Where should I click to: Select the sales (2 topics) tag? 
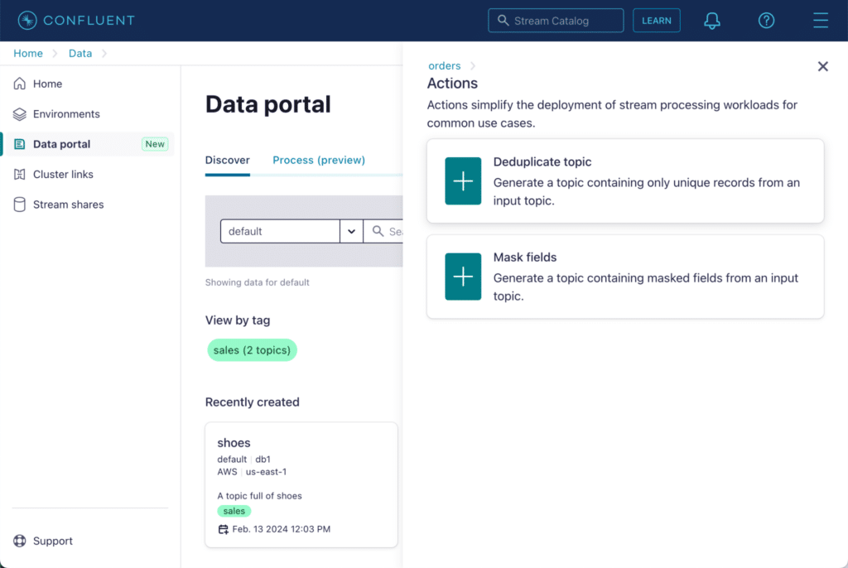pyautogui.click(x=252, y=349)
